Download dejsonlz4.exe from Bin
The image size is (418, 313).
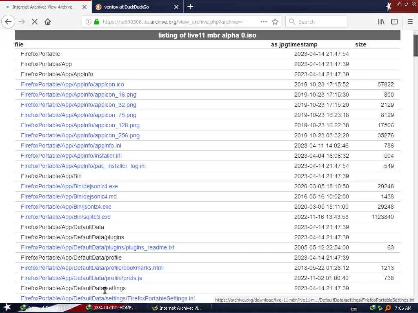[x=69, y=186]
